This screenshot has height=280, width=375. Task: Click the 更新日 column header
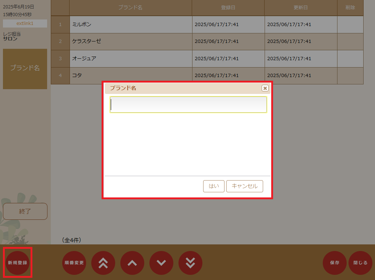point(301,8)
